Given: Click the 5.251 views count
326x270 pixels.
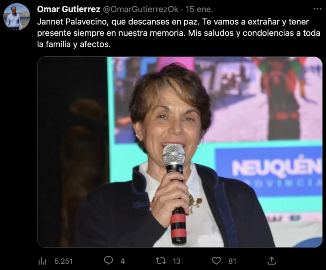Looking at the screenshot, I should 64,261.
